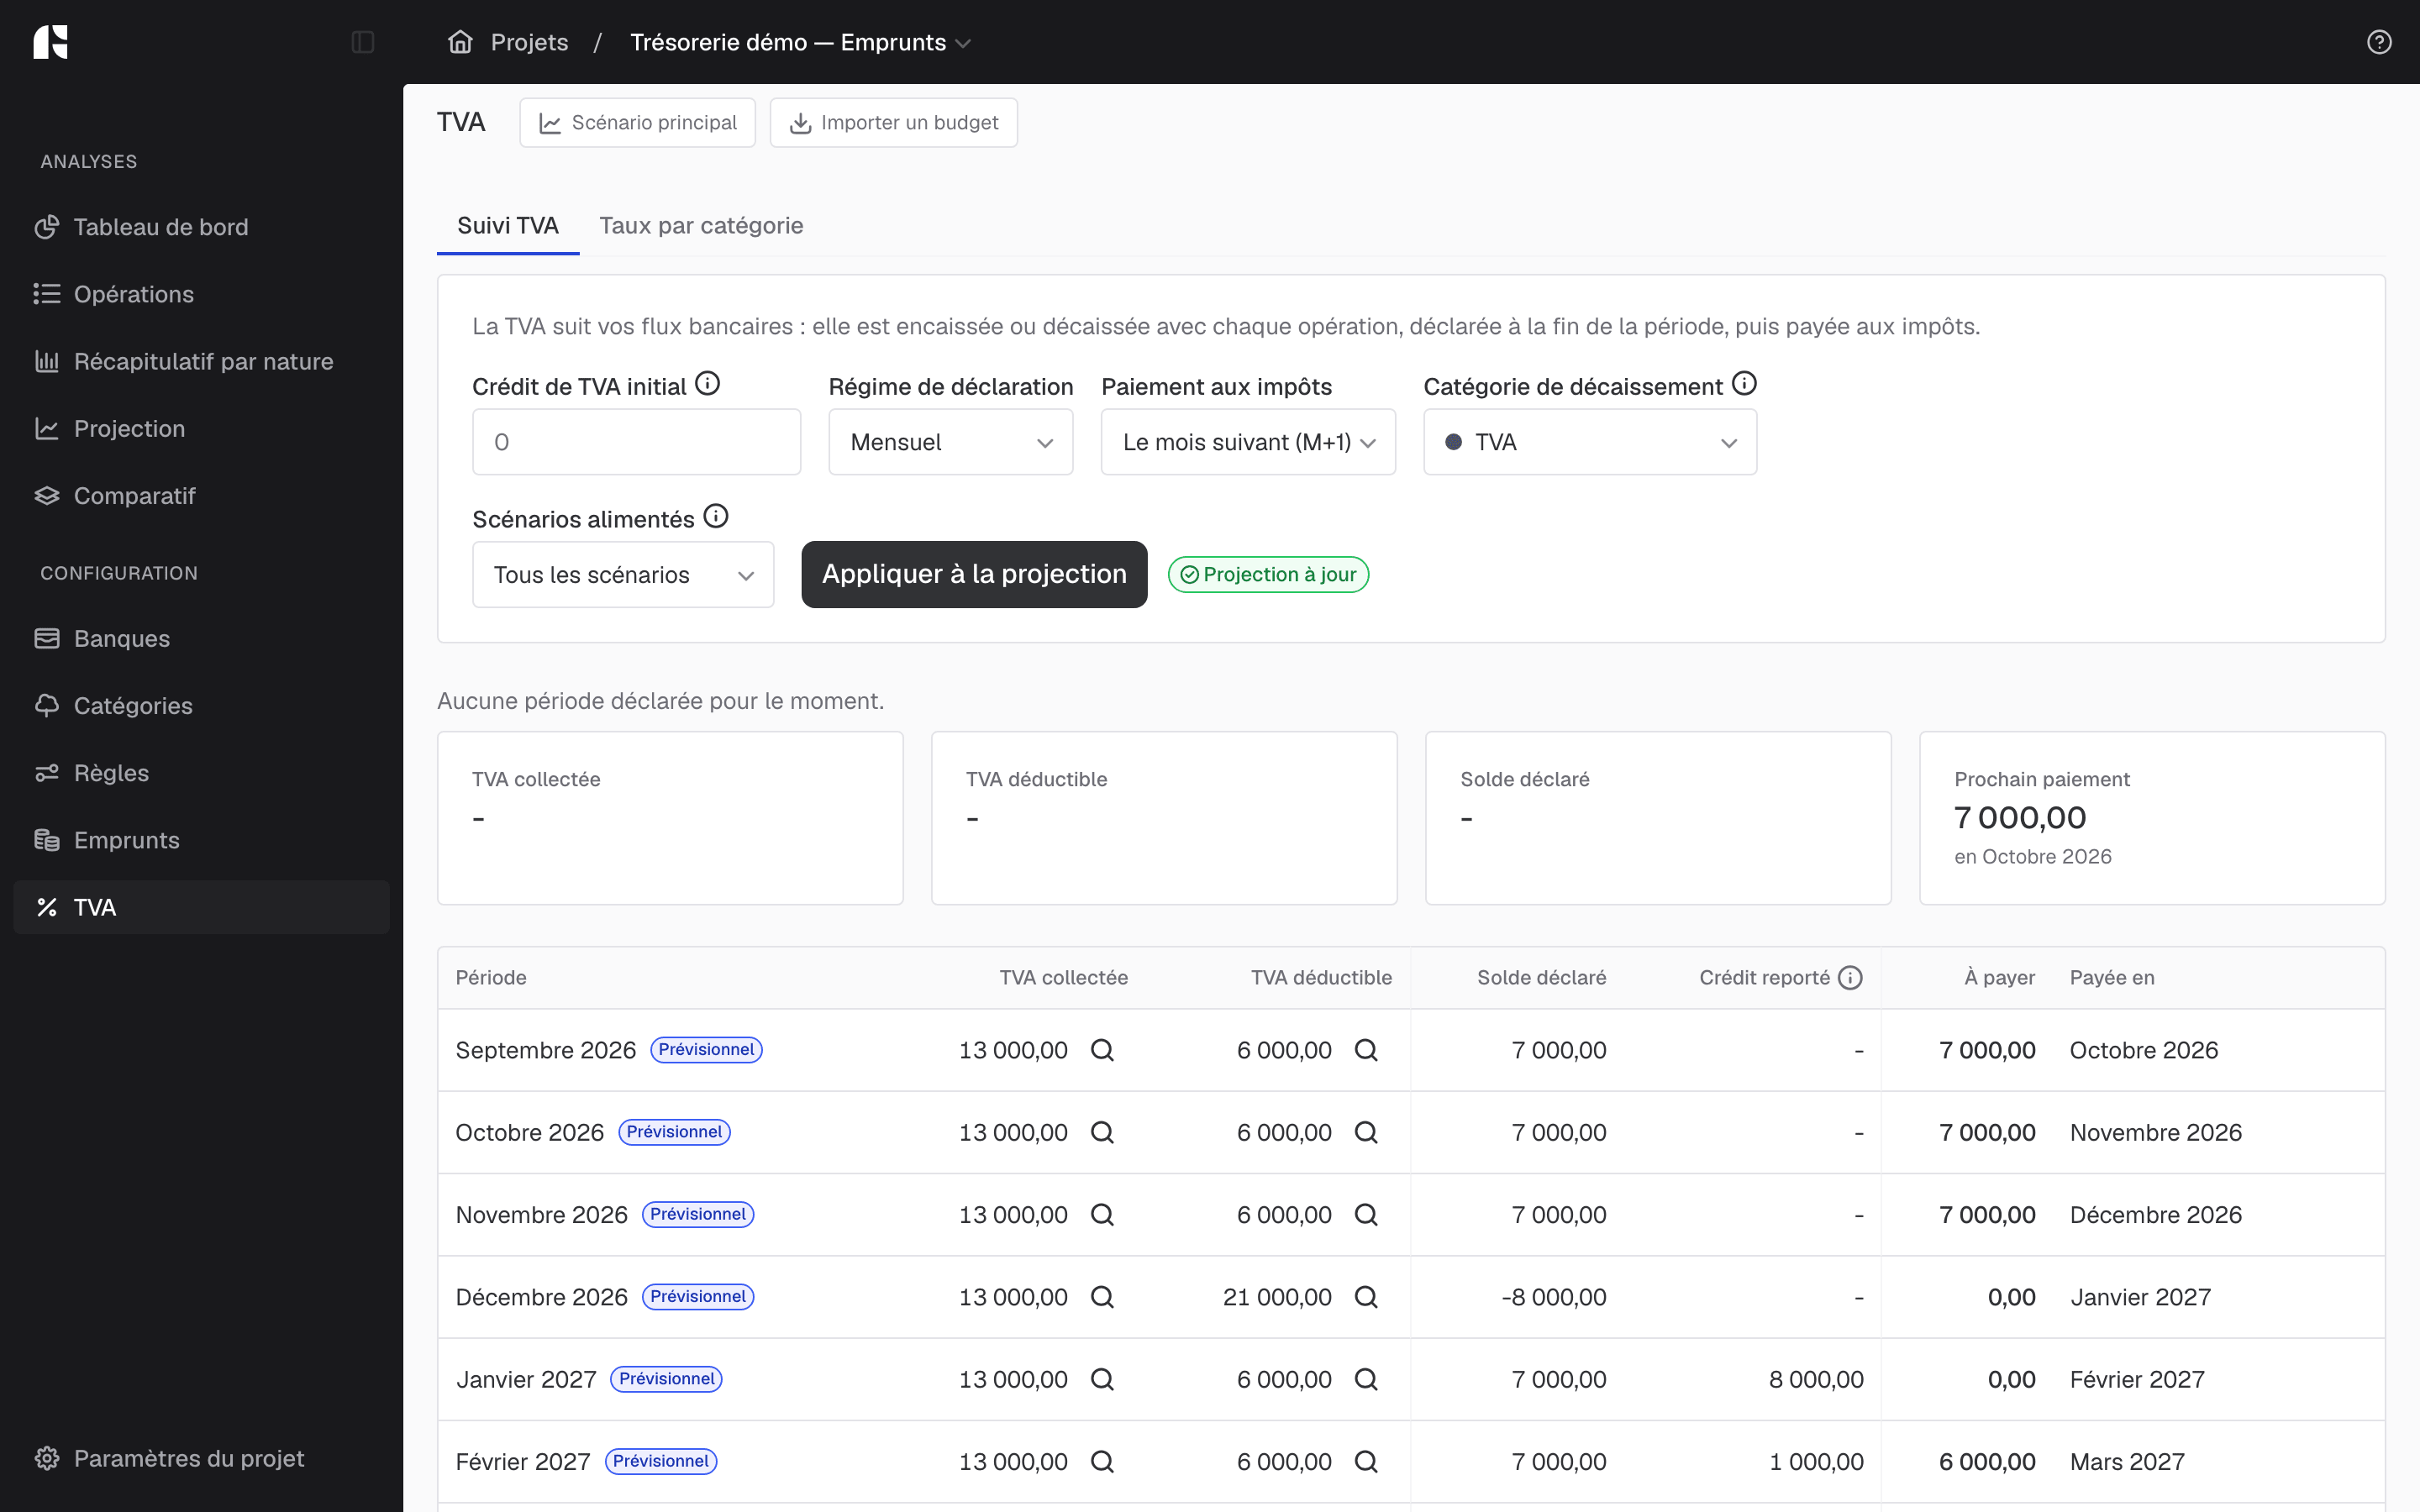Open Tableau de bord in sidebar
Image resolution: width=2420 pixels, height=1512 pixels.
click(201, 227)
